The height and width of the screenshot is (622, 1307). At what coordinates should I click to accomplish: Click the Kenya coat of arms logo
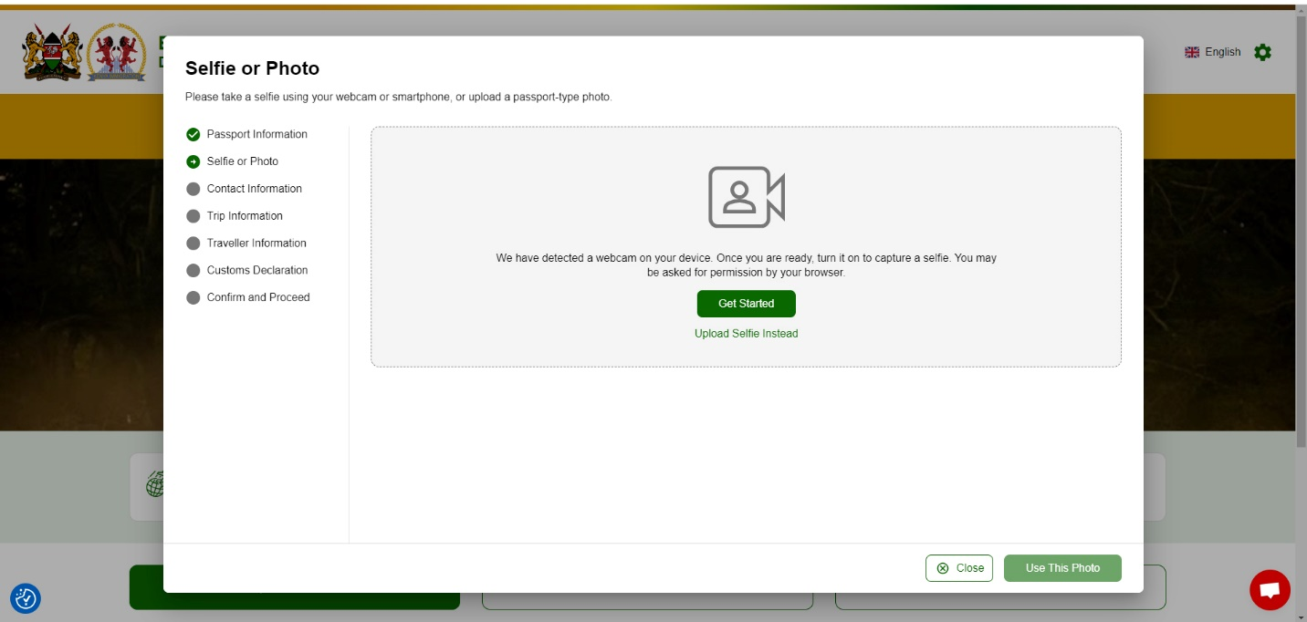coord(52,53)
